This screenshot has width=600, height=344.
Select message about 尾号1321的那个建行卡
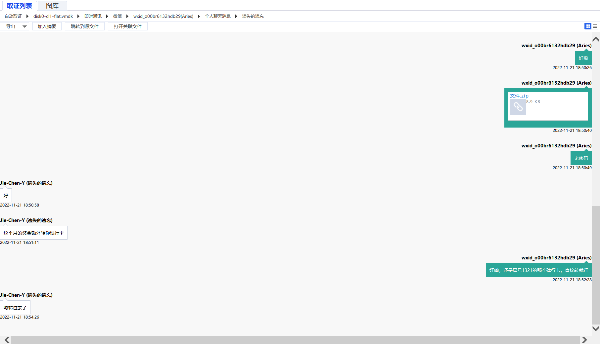(538, 270)
